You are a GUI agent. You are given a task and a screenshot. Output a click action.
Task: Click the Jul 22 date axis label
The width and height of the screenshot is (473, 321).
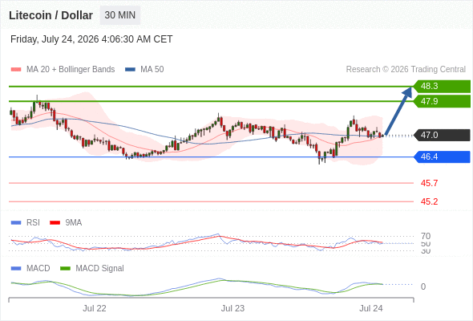tap(95, 308)
